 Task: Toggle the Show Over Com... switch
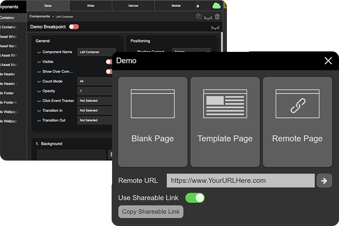coord(109,72)
